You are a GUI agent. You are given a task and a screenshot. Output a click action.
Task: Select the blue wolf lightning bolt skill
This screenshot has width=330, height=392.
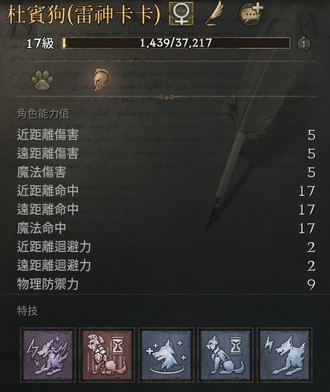285,355
